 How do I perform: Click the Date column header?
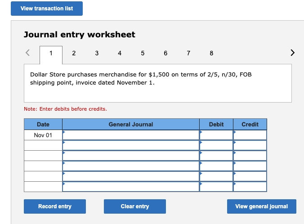(43, 124)
